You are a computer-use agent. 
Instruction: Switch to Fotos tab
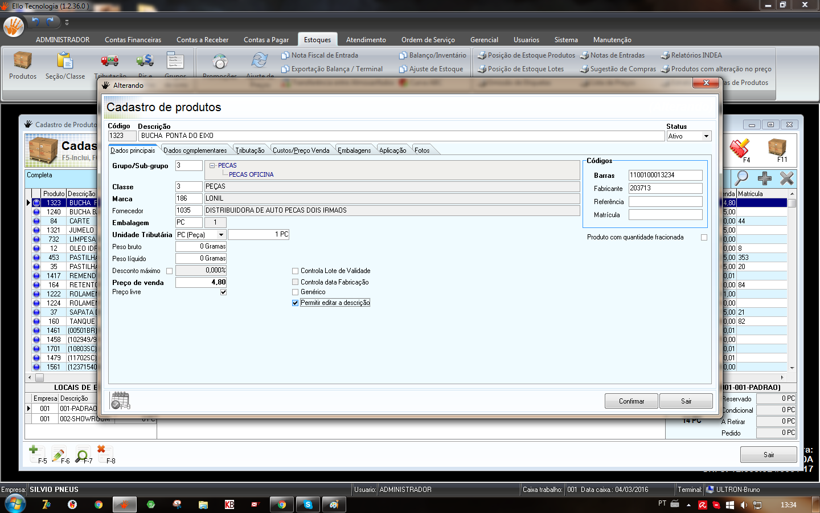click(422, 150)
